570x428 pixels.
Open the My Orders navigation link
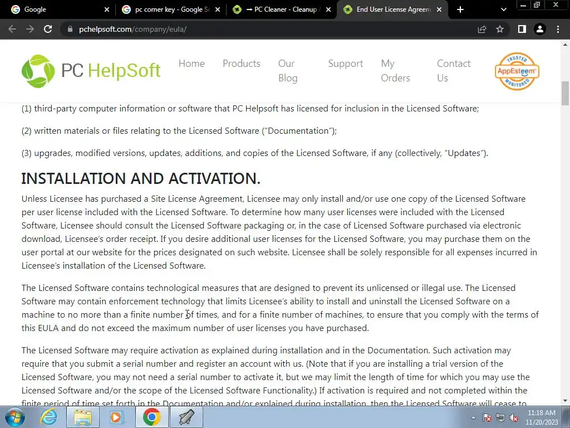point(395,71)
